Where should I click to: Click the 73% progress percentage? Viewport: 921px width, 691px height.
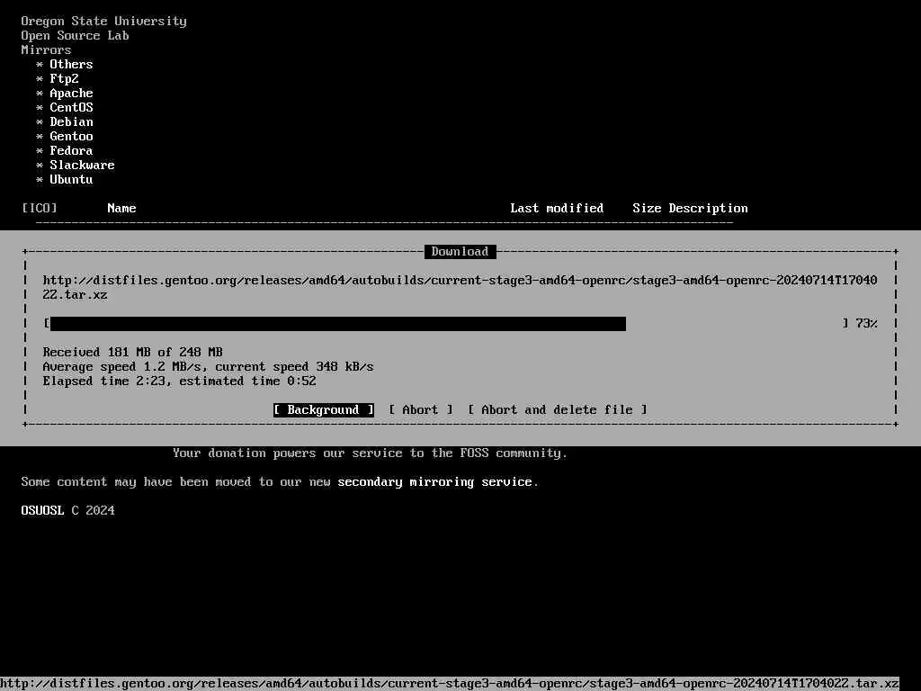[866, 323]
